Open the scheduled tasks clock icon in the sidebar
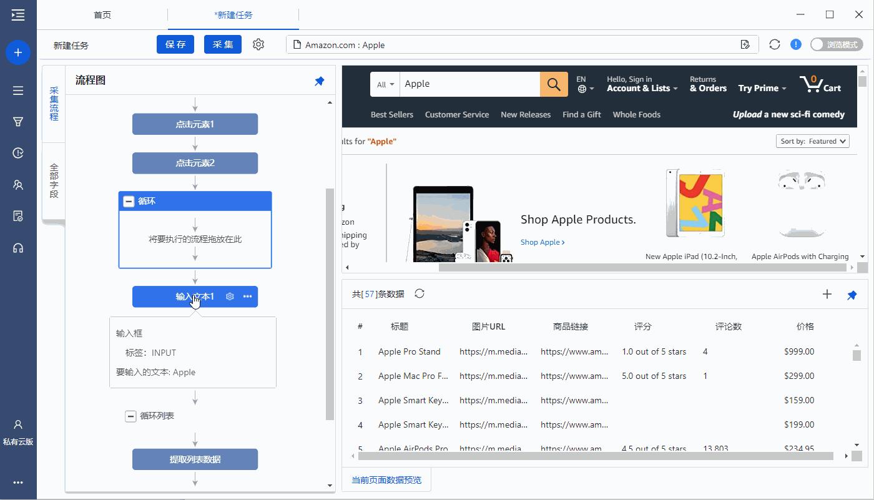The height and width of the screenshot is (500, 874). tap(18, 153)
